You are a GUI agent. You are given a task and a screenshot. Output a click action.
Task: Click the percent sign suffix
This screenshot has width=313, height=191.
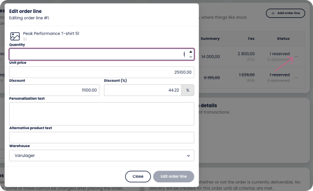188,90
